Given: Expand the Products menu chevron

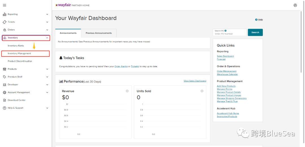Looking at the screenshot, I should [x=47, y=69].
